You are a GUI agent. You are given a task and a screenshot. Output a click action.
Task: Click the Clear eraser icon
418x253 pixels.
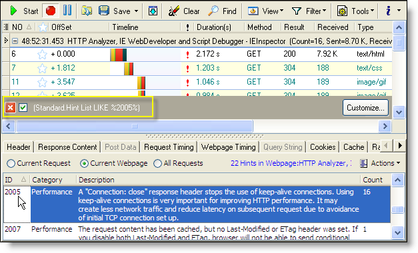point(173,11)
